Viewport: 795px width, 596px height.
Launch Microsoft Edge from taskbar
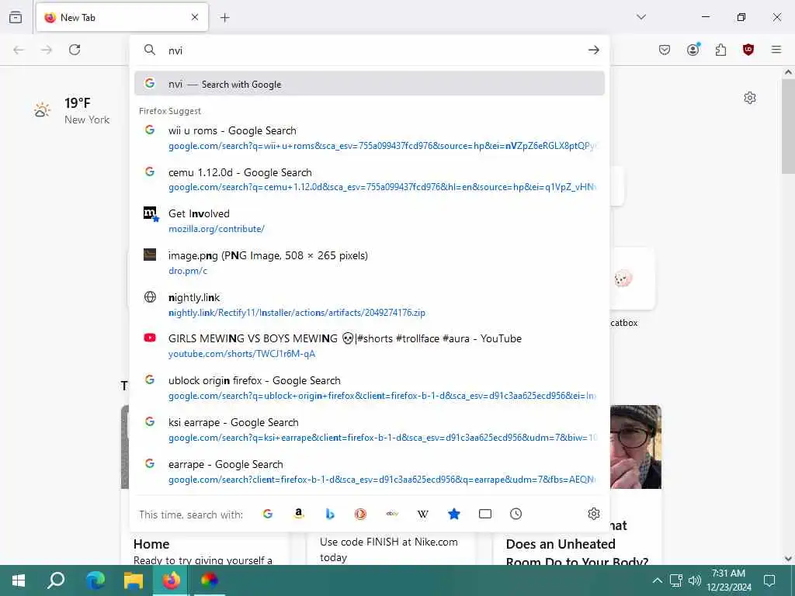tap(95, 580)
